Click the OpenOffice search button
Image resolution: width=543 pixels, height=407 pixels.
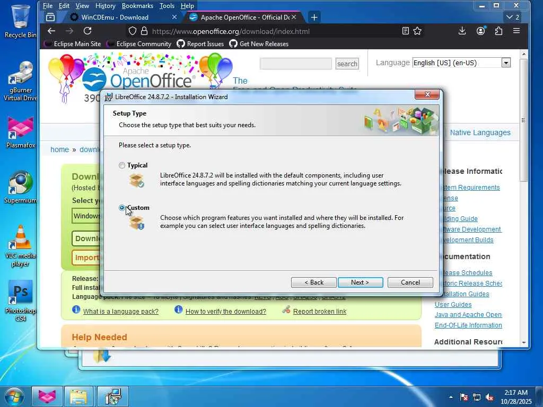coord(347,64)
